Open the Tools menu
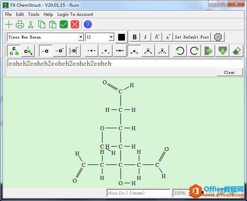Viewport: 247px width, 201px height. (x=34, y=14)
